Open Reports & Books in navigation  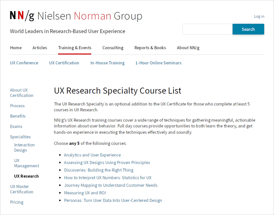tap(150, 48)
